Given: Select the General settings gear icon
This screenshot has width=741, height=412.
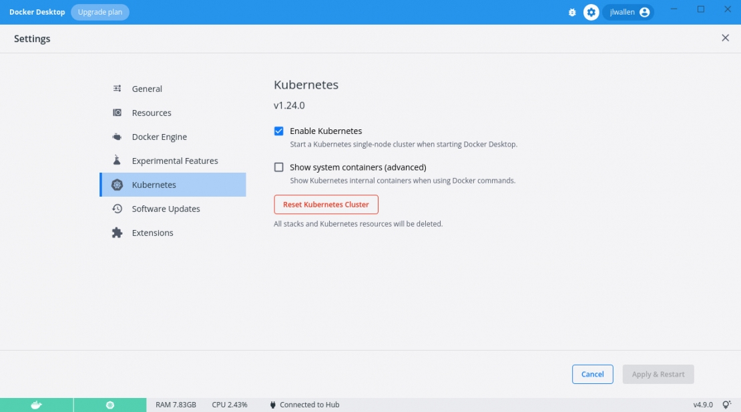Looking at the screenshot, I should pyautogui.click(x=117, y=88).
